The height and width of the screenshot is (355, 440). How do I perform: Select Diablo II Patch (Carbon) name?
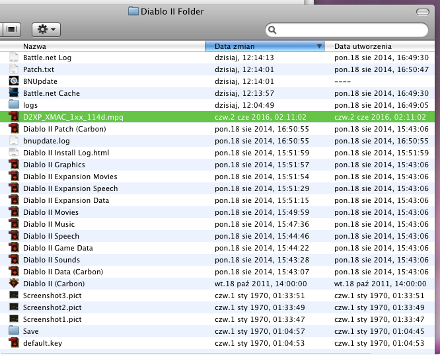point(65,129)
